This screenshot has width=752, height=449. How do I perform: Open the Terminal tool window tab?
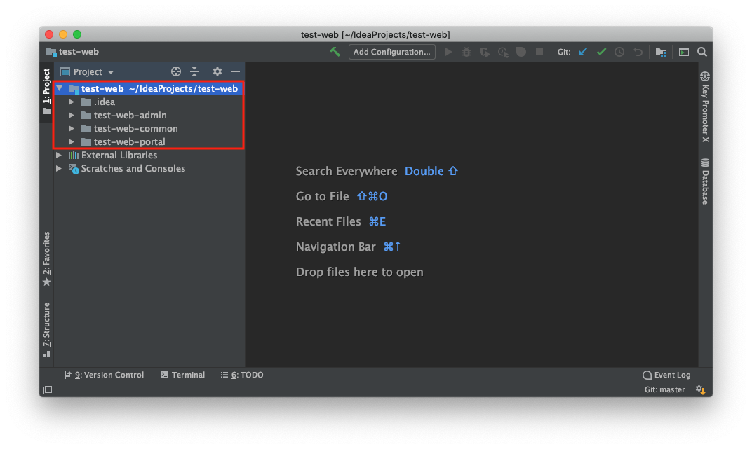pos(182,375)
